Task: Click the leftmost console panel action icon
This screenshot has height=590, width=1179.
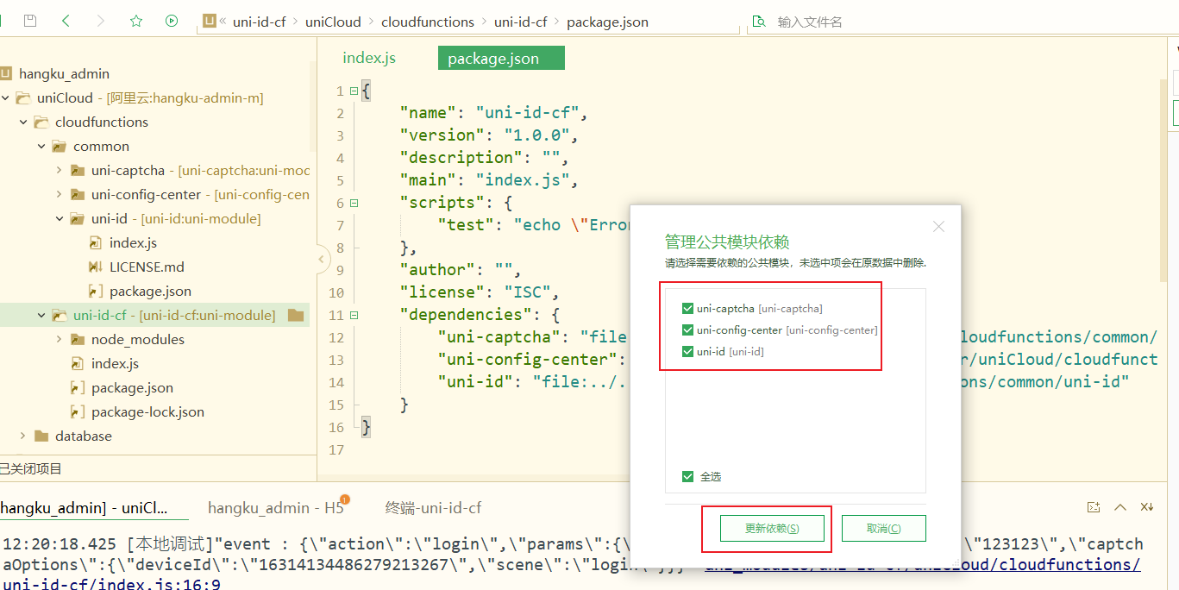Action: (1094, 507)
